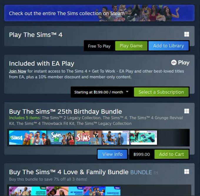
Task: Expand the Starting at ฿199.00 / month selector
Action: [101, 92]
